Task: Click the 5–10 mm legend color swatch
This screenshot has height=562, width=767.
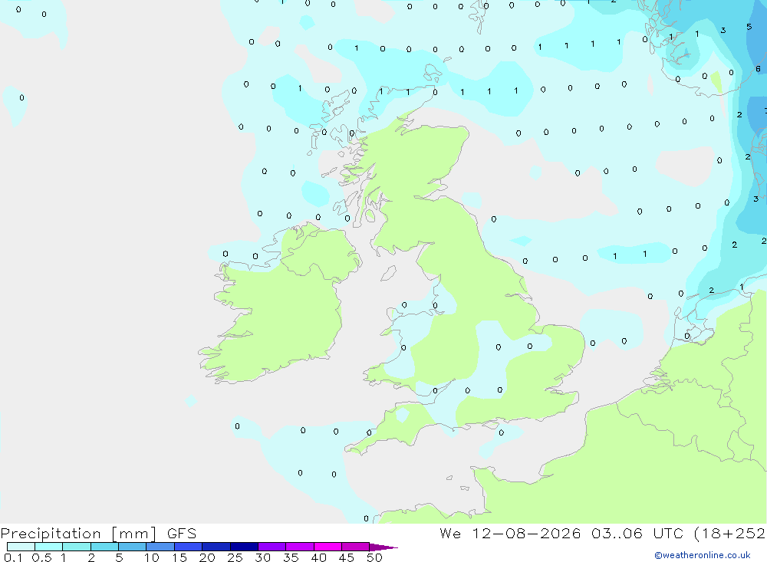Action: pos(133,547)
